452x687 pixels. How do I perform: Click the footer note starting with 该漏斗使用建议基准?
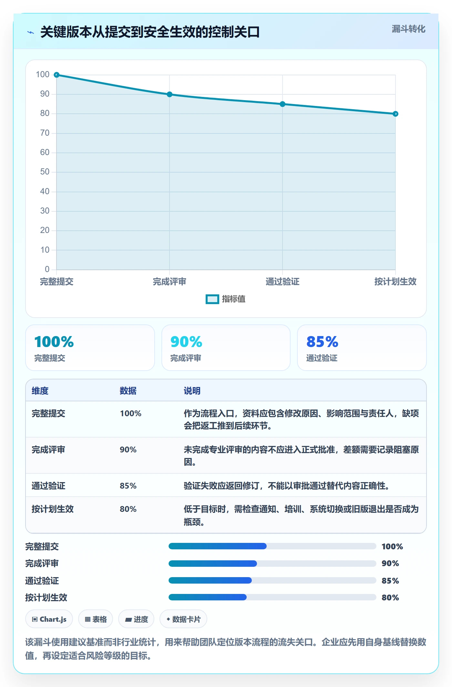click(226, 649)
